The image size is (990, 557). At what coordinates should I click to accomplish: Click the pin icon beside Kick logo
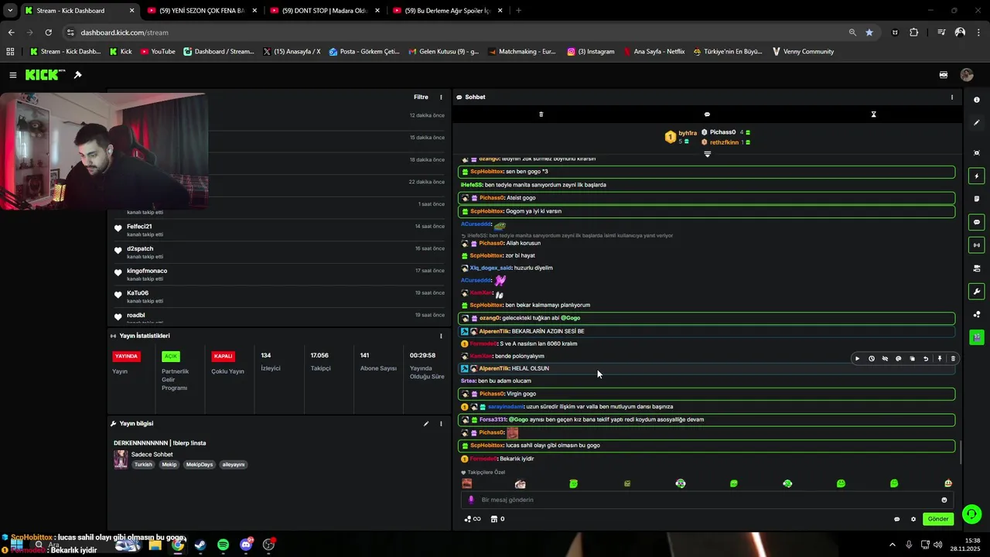coord(77,75)
